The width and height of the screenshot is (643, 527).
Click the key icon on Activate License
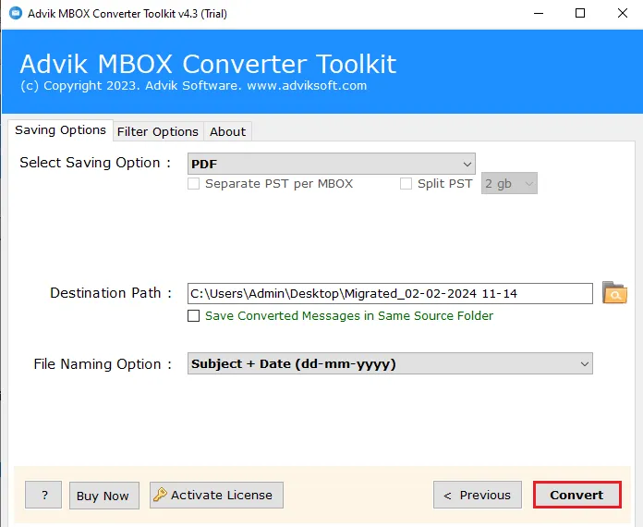160,495
